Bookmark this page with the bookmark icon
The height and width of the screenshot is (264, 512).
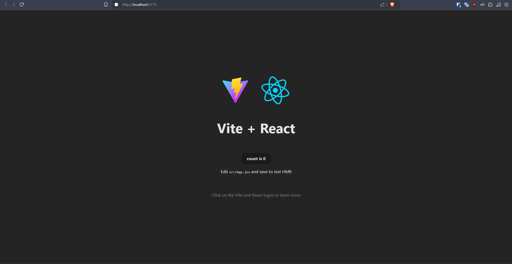(x=106, y=5)
